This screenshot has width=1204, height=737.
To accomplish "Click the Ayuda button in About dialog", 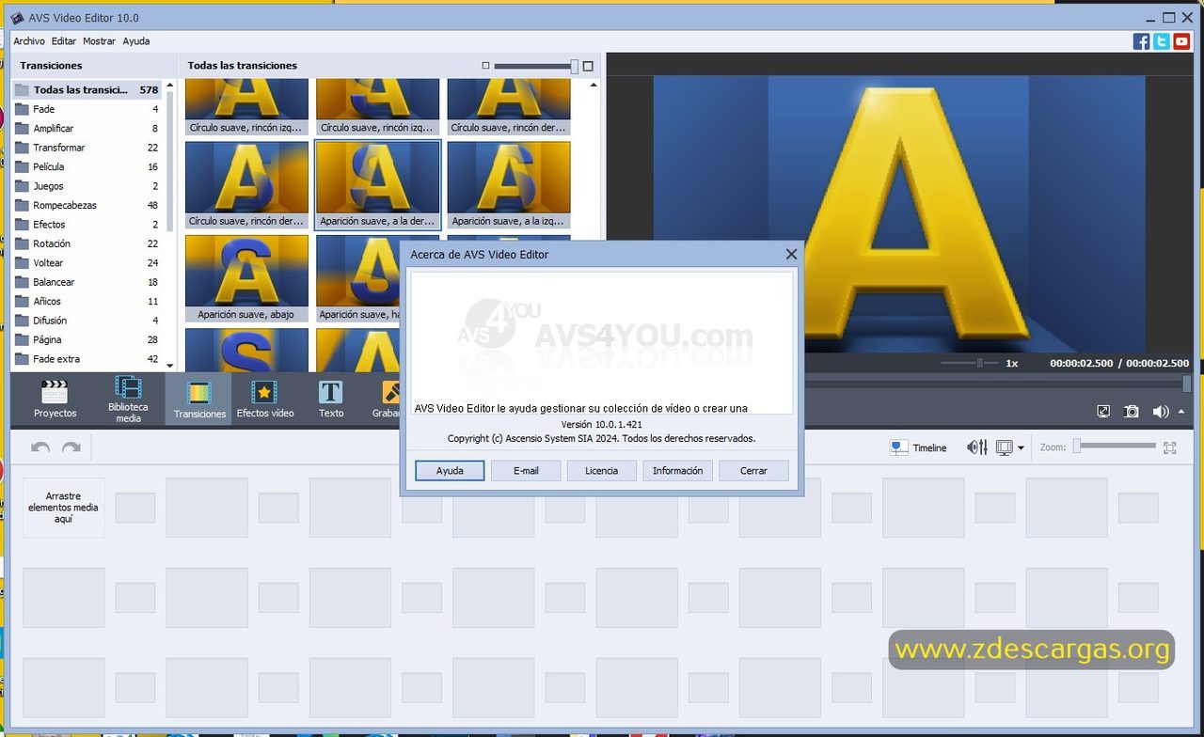I will (450, 470).
